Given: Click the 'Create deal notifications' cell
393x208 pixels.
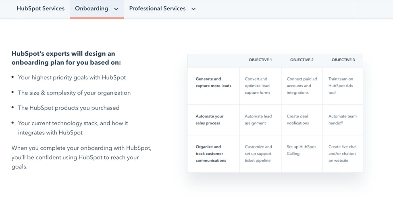Looking at the screenshot, I should pyautogui.click(x=298, y=119).
